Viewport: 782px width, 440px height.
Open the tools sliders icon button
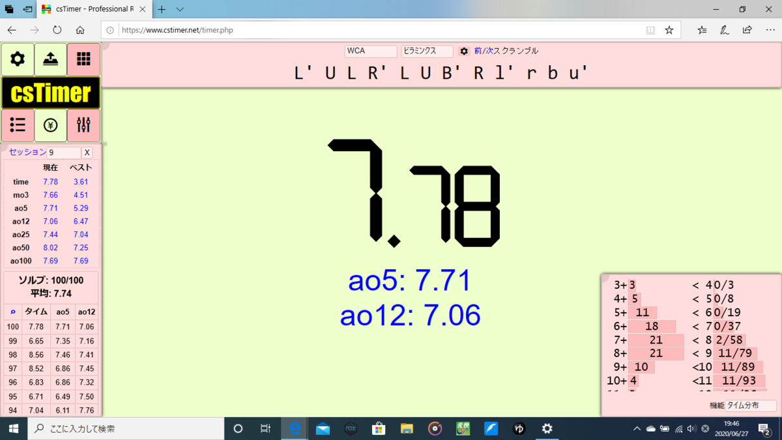[83, 125]
